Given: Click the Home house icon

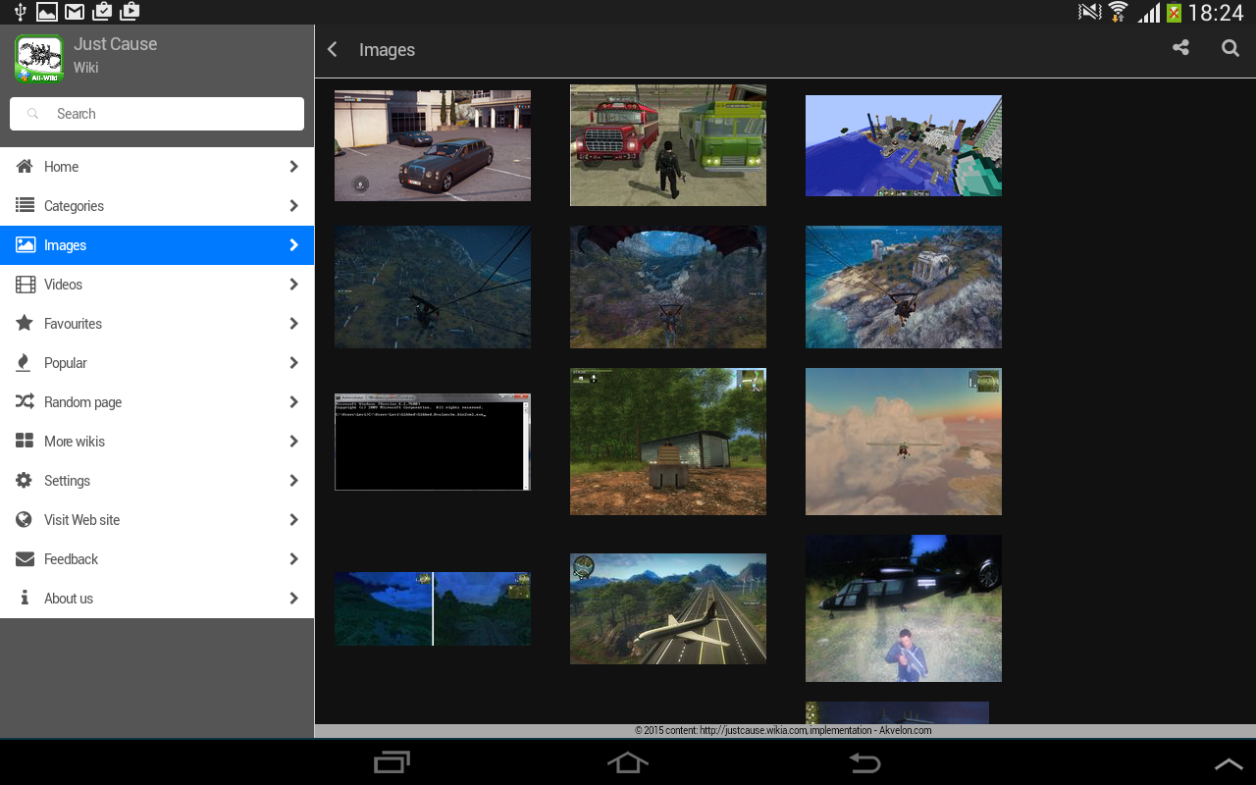Looking at the screenshot, I should click(x=25, y=167).
